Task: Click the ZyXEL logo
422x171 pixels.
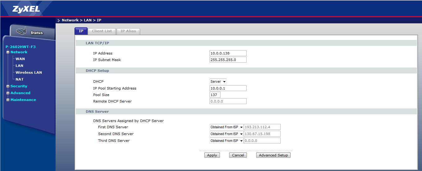Action: click(x=26, y=9)
